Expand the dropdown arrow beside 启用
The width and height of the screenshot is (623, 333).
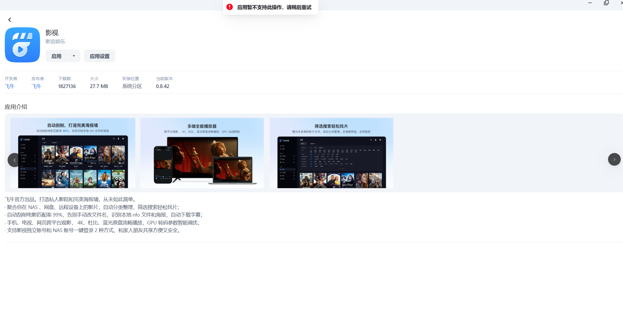(x=74, y=56)
